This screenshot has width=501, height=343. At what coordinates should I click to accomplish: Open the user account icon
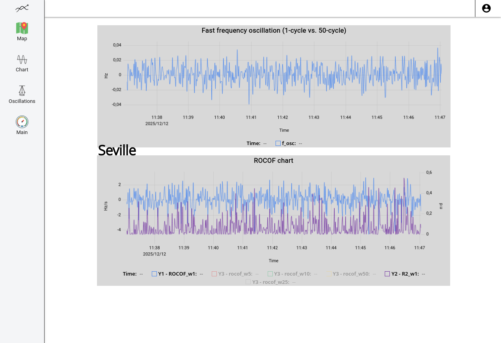(x=486, y=8)
